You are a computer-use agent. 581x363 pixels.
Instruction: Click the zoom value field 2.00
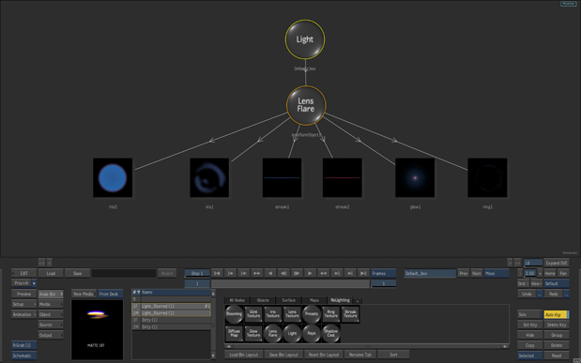coord(530,273)
